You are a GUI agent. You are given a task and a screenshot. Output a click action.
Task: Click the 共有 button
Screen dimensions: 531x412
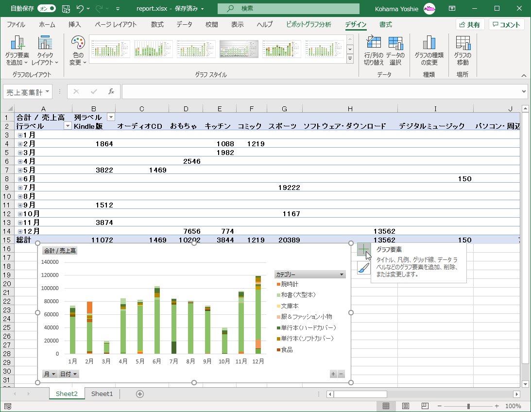(x=470, y=25)
